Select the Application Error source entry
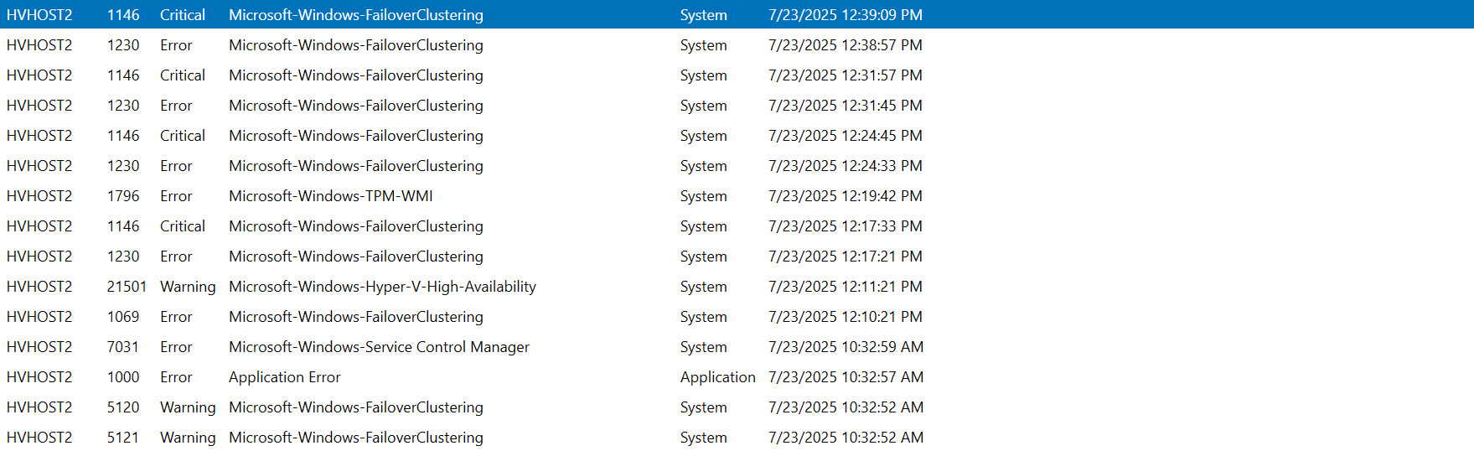The height and width of the screenshot is (451, 1474). 284,377
